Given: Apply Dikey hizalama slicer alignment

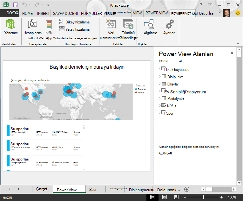Looking at the screenshot, I should [74, 22].
